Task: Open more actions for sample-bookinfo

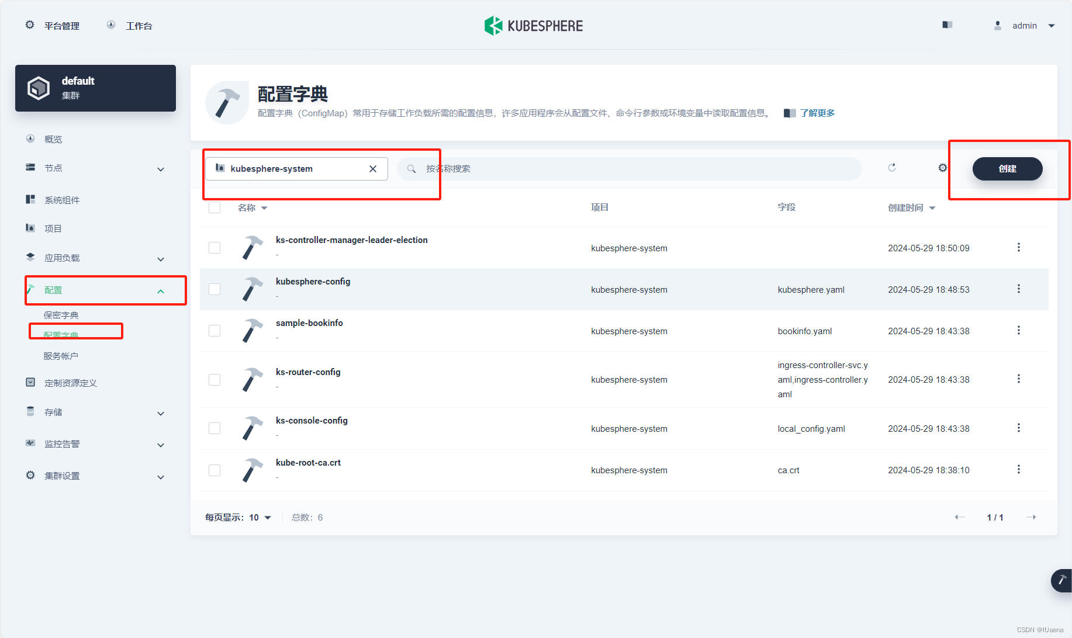Action: [x=1019, y=330]
